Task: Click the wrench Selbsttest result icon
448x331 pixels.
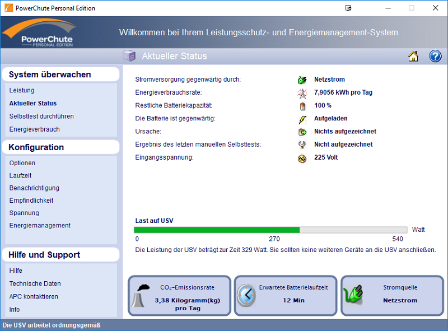Action: point(302,145)
